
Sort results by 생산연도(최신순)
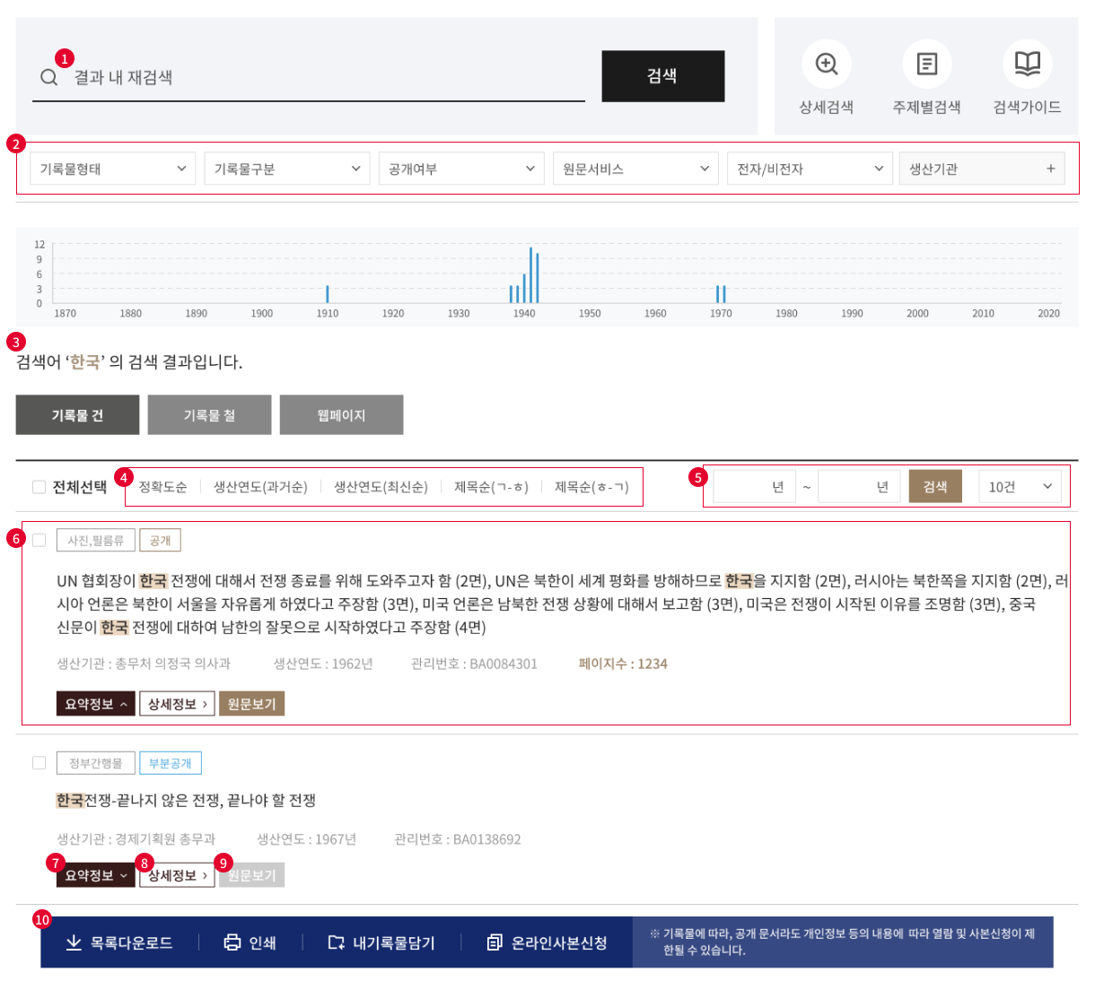(381, 487)
